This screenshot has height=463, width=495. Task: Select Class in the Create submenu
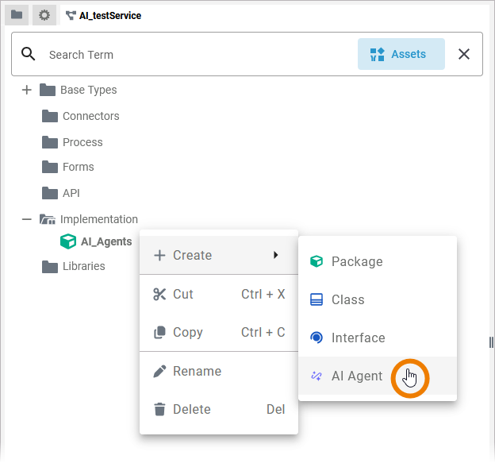coord(347,299)
